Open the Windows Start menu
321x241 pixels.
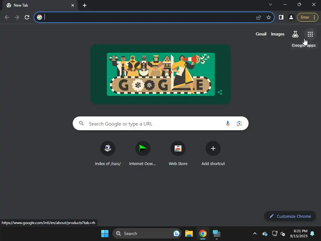coord(105,233)
